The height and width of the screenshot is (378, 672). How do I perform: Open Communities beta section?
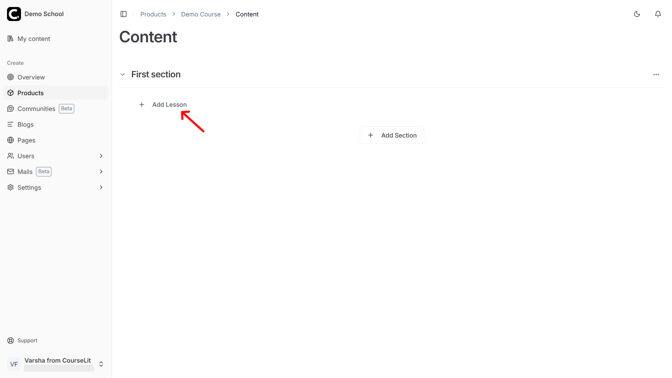(36, 109)
